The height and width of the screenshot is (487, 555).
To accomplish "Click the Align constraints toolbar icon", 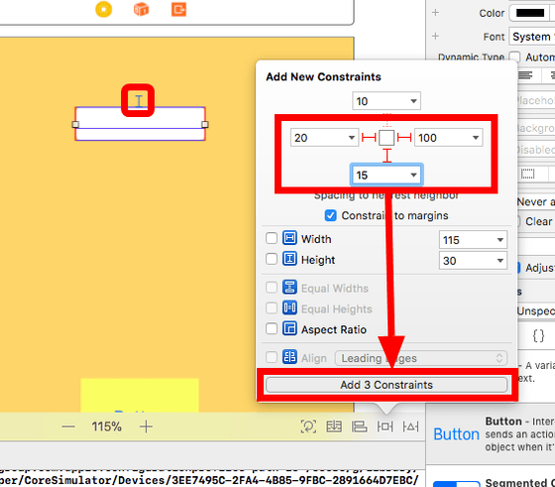I will [x=359, y=426].
